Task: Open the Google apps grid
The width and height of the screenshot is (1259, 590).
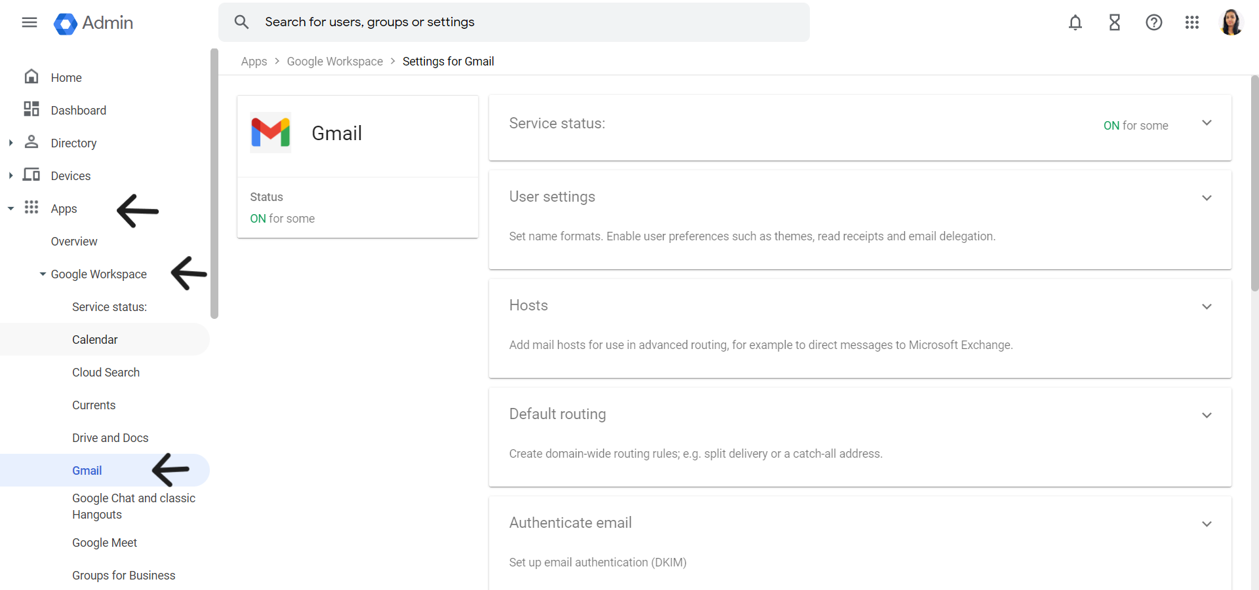Action: tap(1192, 23)
